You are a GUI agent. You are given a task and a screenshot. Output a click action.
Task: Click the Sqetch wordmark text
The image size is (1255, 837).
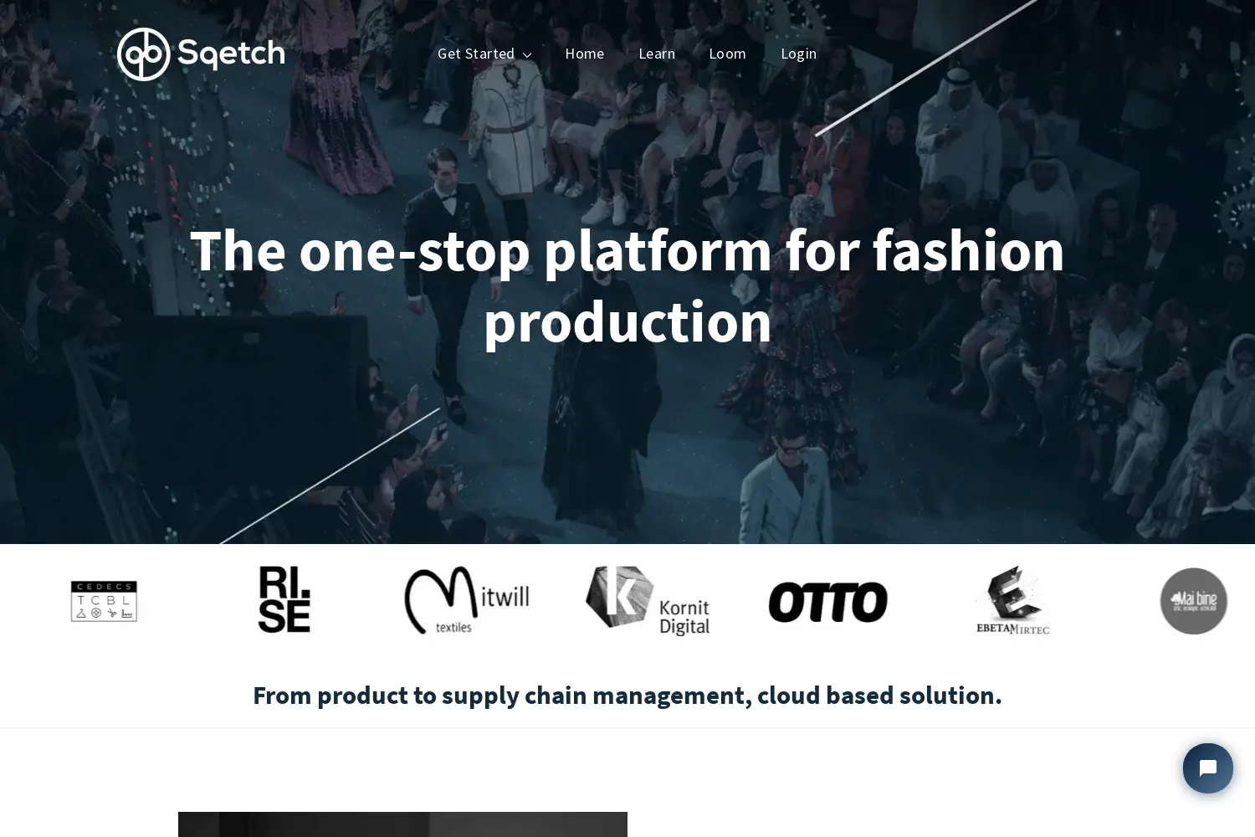[x=232, y=54]
